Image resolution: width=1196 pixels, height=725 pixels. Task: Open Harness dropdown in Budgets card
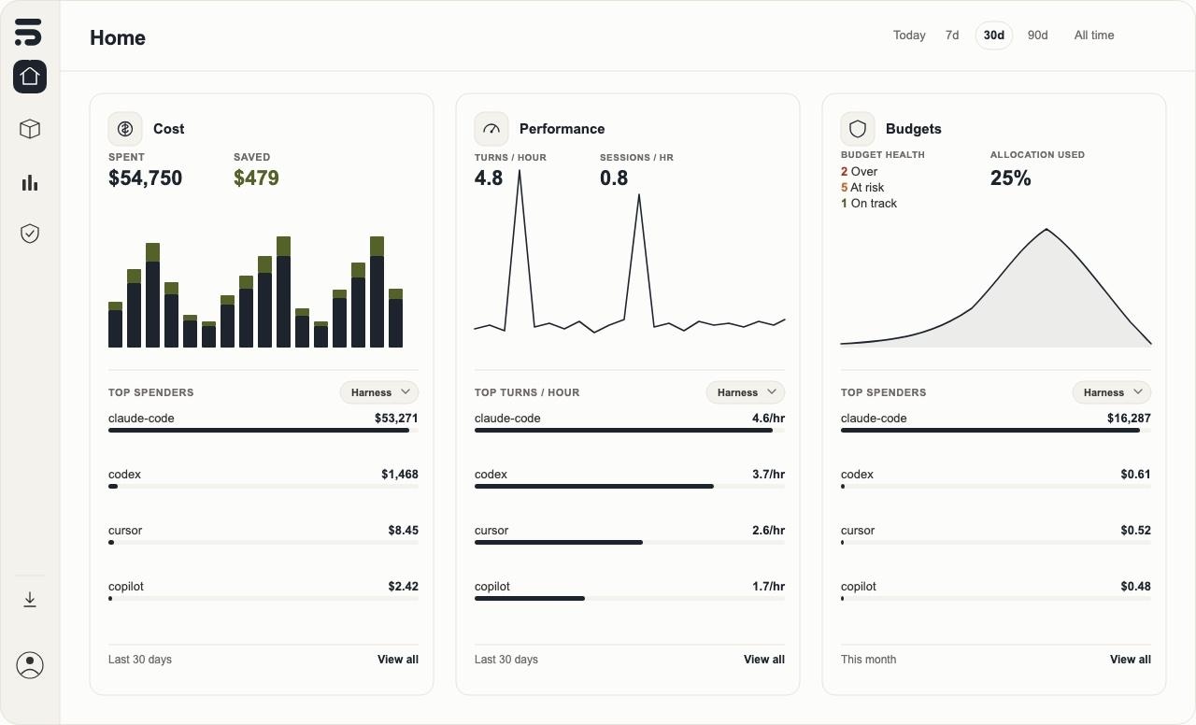(1112, 392)
